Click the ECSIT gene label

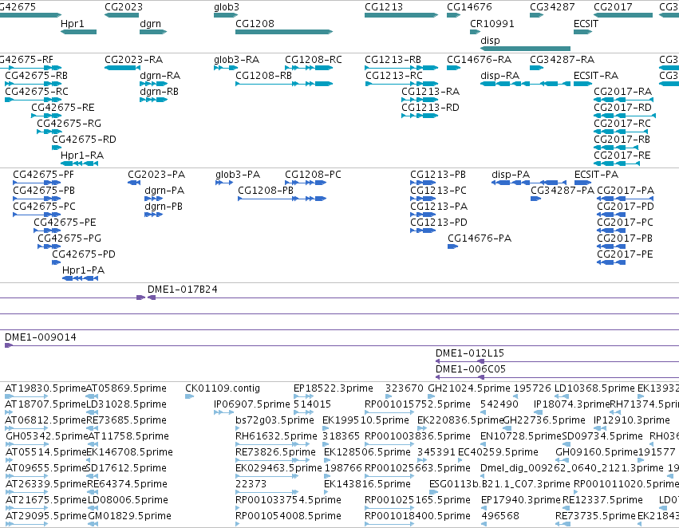coord(586,23)
